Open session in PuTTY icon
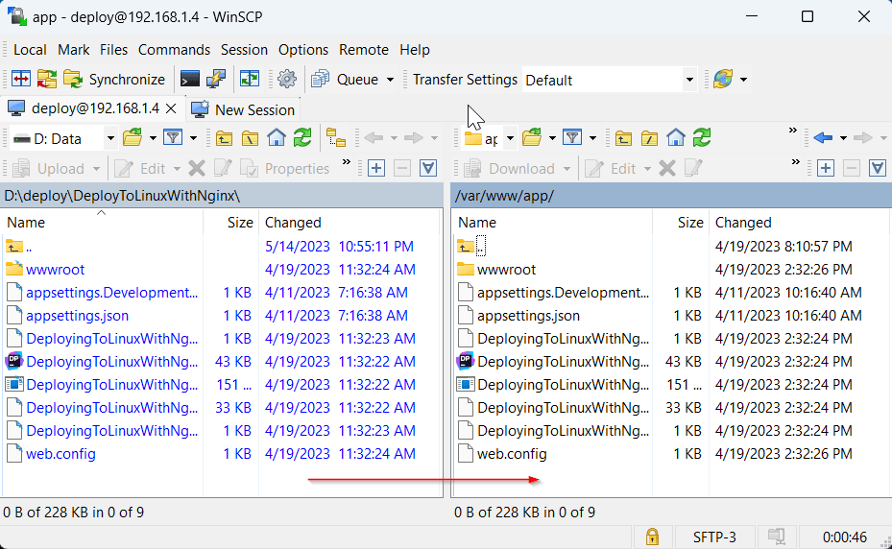 [x=216, y=79]
